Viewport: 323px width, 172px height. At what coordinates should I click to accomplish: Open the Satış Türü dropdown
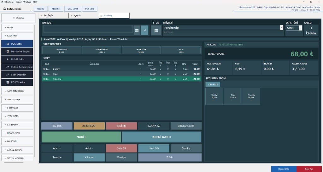coord(294,28)
